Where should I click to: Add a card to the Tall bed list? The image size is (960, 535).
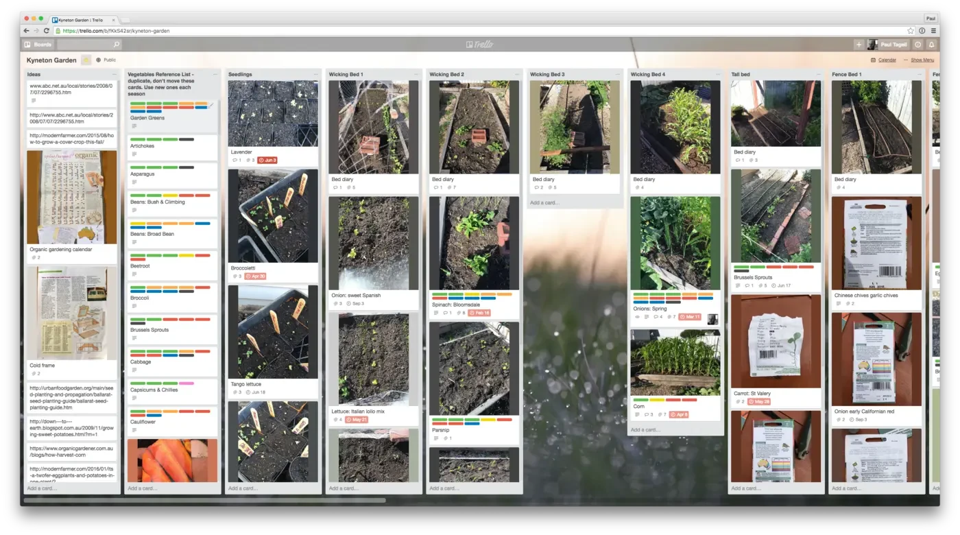coord(745,488)
